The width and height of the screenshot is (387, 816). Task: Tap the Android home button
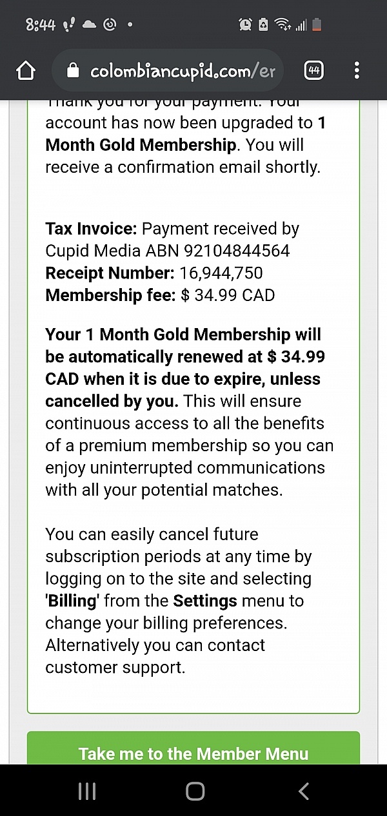coord(194,792)
